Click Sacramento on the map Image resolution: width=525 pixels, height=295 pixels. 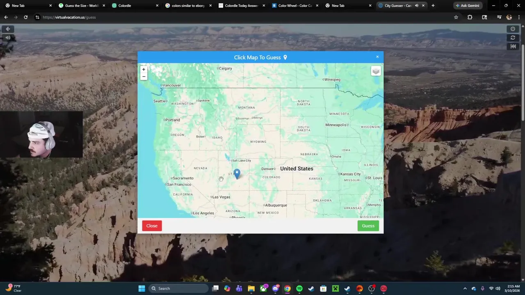click(x=183, y=178)
